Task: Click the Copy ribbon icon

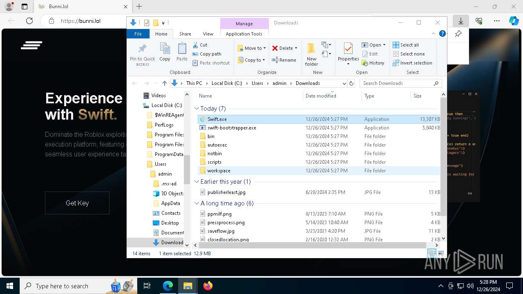Action: click(165, 52)
